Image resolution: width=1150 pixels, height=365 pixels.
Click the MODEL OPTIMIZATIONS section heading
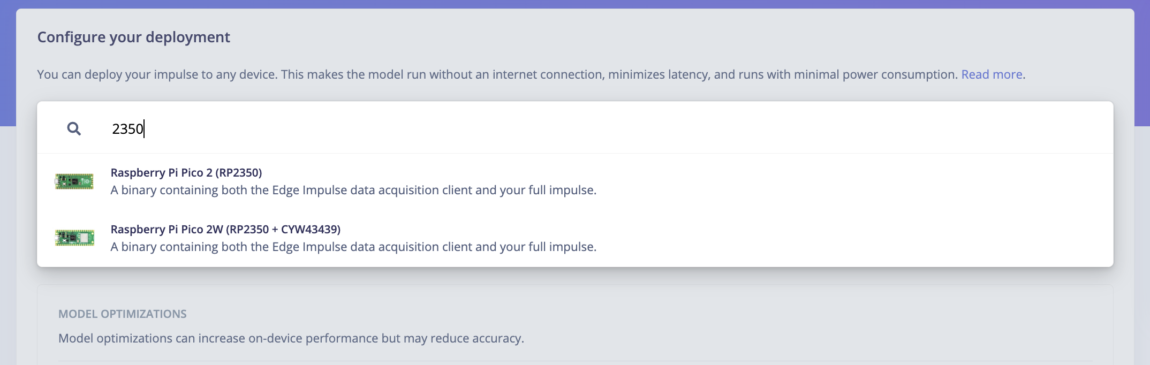[x=123, y=314]
